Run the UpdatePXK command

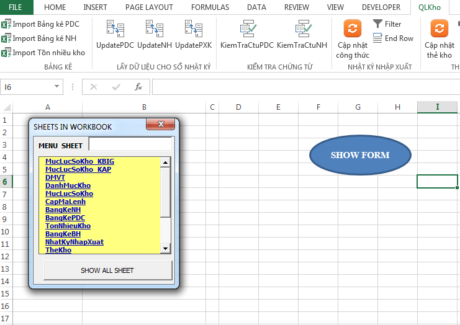[x=193, y=34]
